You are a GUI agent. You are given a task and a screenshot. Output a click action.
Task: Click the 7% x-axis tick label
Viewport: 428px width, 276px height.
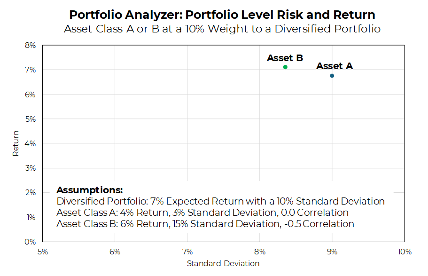[187, 252]
